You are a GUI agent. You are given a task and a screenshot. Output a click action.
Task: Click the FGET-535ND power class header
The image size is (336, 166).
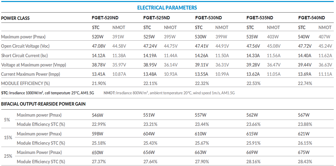260,18
